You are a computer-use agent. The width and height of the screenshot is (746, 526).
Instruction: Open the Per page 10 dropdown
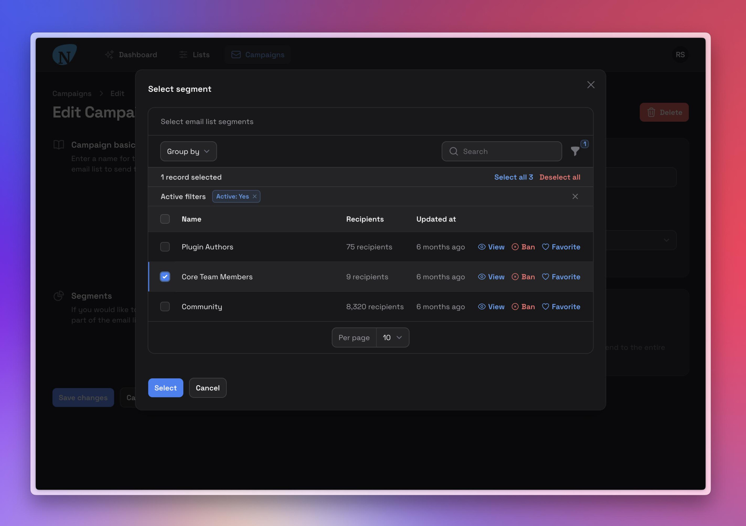pos(392,338)
